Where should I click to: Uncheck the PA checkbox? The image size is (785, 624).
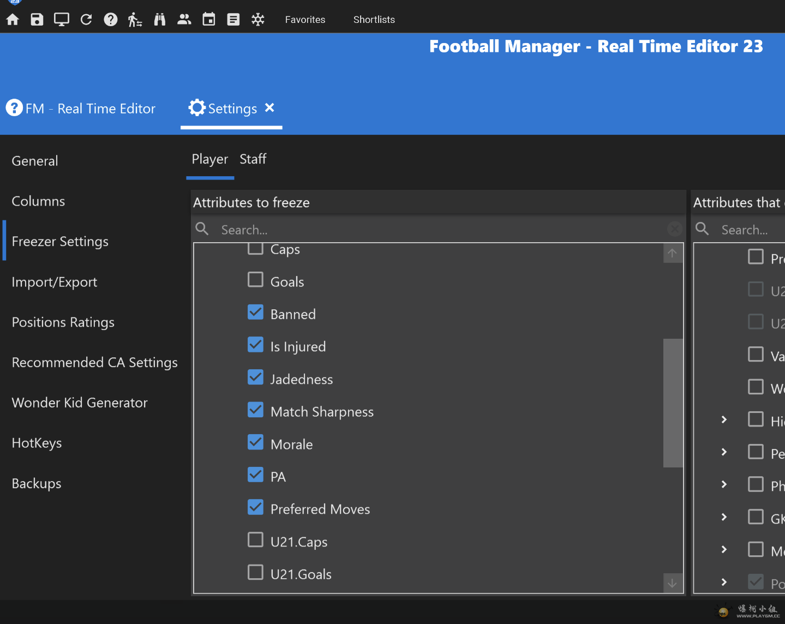point(255,475)
